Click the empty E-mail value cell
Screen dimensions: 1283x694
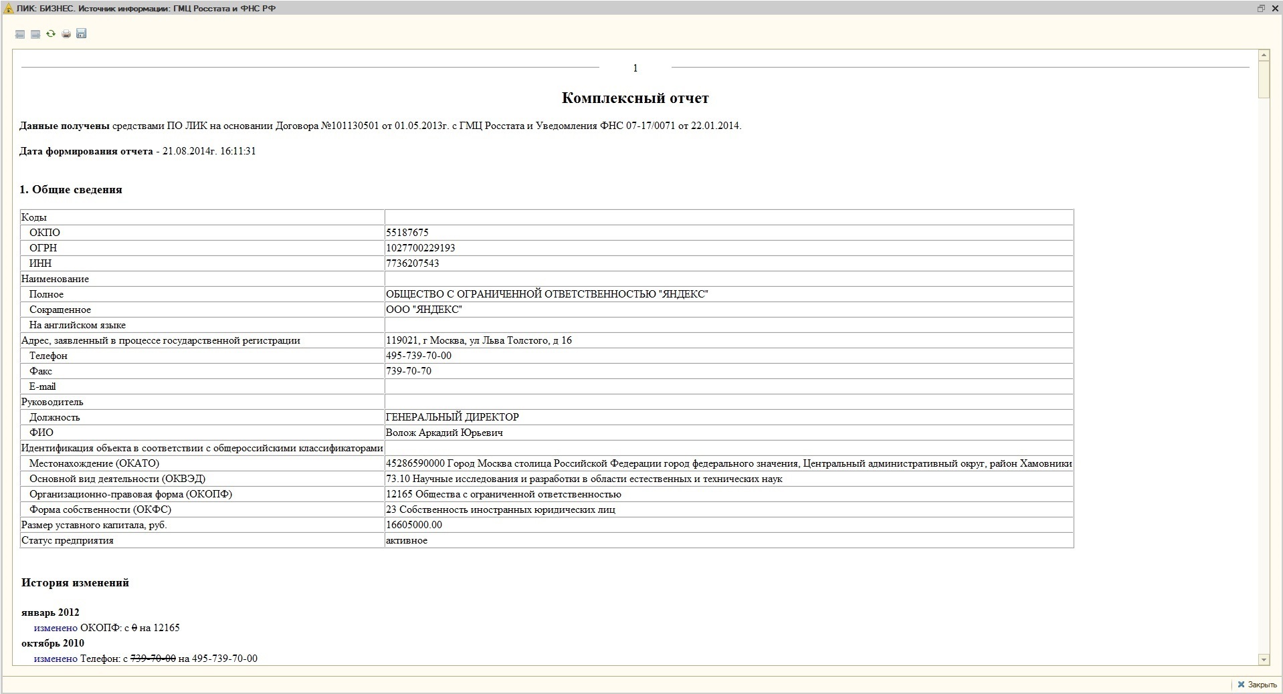click(728, 386)
